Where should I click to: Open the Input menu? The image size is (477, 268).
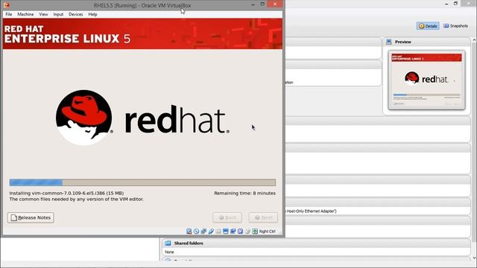(x=58, y=14)
